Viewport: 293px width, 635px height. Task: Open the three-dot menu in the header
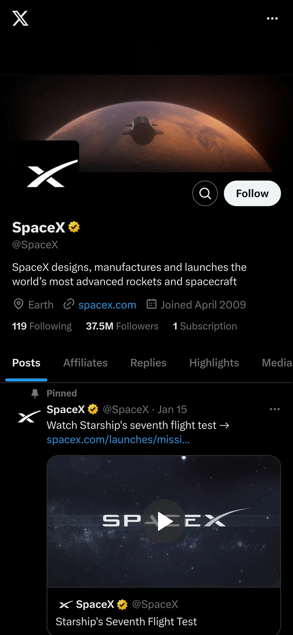pos(272,19)
